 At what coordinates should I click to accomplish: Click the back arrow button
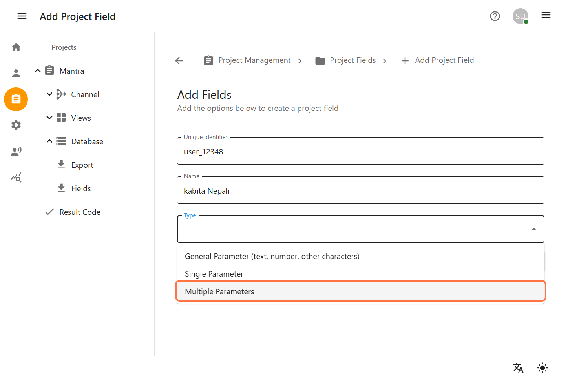[179, 60]
